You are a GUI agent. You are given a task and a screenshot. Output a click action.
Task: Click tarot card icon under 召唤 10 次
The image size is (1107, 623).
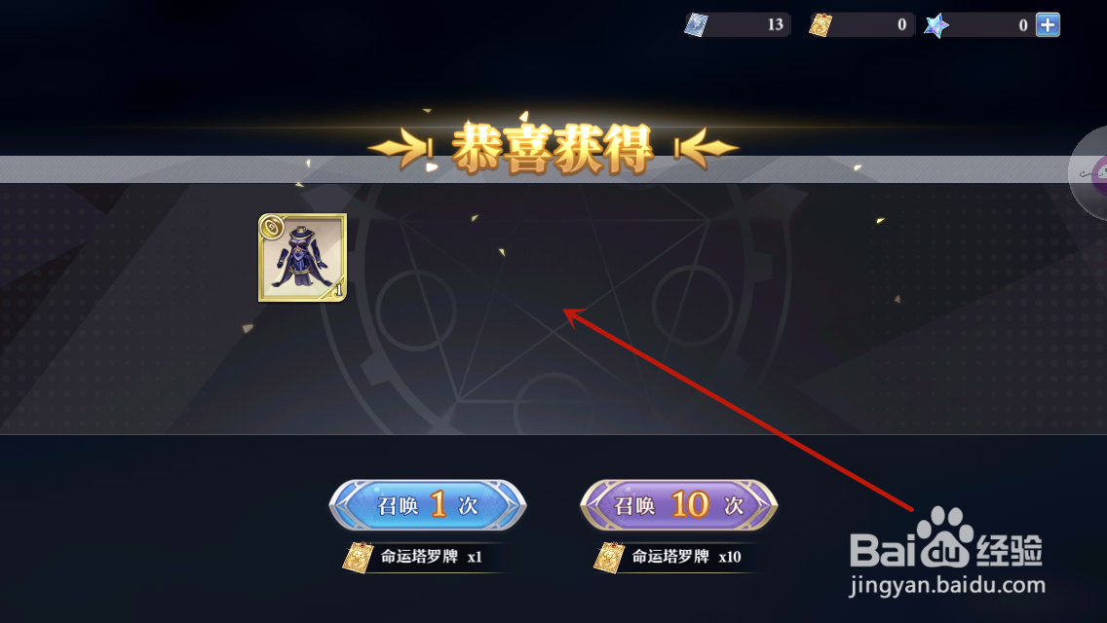click(609, 558)
